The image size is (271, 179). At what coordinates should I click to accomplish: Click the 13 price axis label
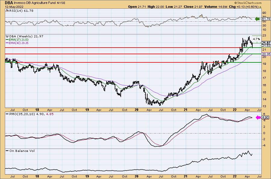click(x=264, y=106)
